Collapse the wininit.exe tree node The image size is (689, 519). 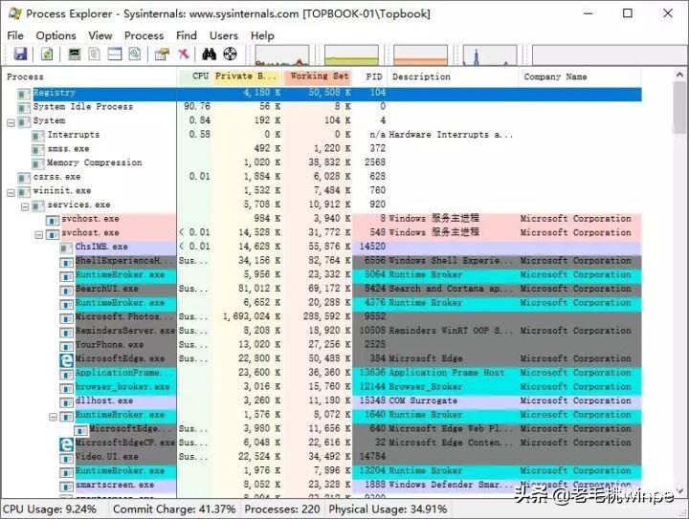11,192
